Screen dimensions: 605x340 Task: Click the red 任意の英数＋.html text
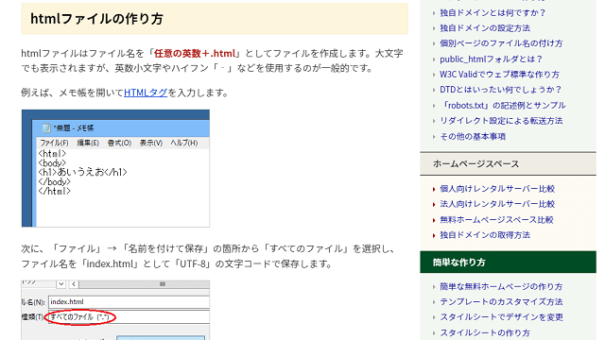click(195, 53)
